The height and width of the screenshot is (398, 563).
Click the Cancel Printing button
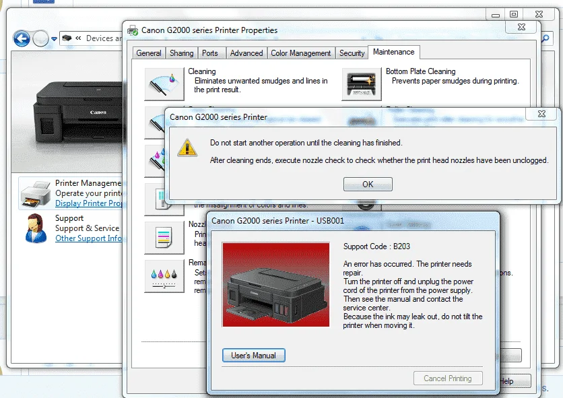pyautogui.click(x=448, y=378)
